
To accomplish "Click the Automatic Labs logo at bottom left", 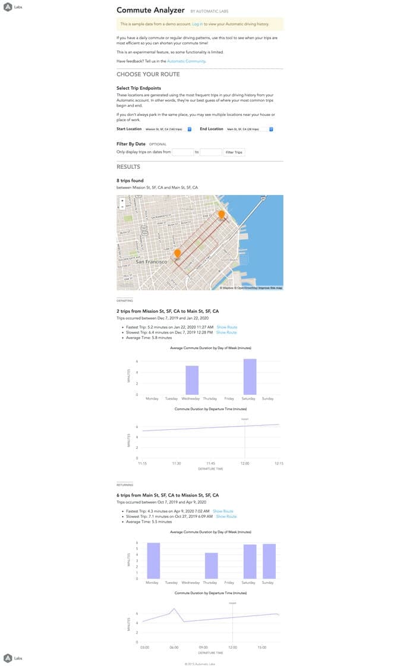I will 12,658.
